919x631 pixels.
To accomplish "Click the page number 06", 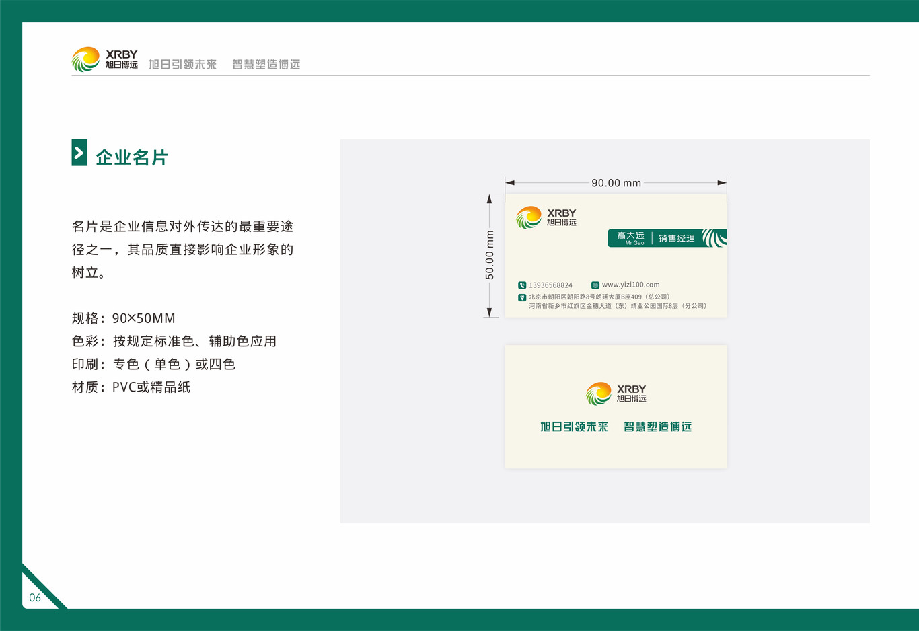I will (35, 597).
